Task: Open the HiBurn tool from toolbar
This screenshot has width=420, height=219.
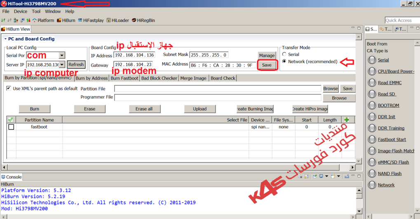Action: [x=66, y=20]
